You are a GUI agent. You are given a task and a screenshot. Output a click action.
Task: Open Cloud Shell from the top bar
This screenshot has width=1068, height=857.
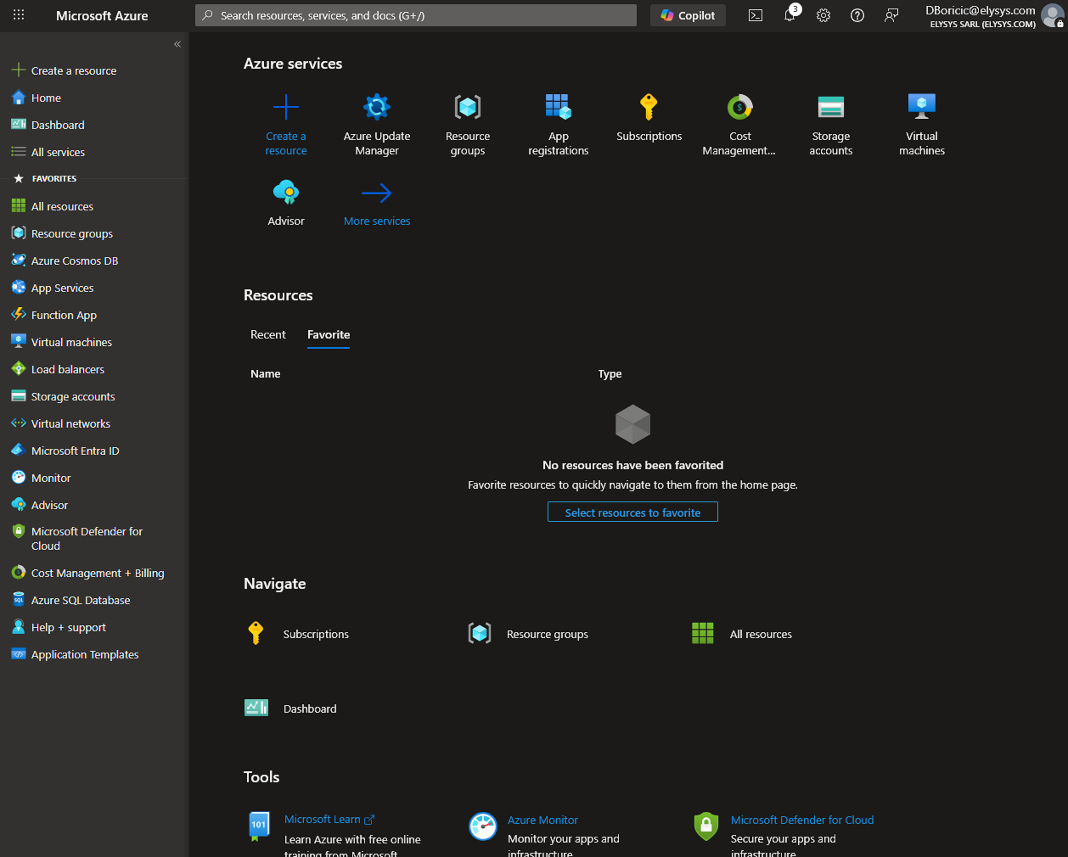coord(755,15)
